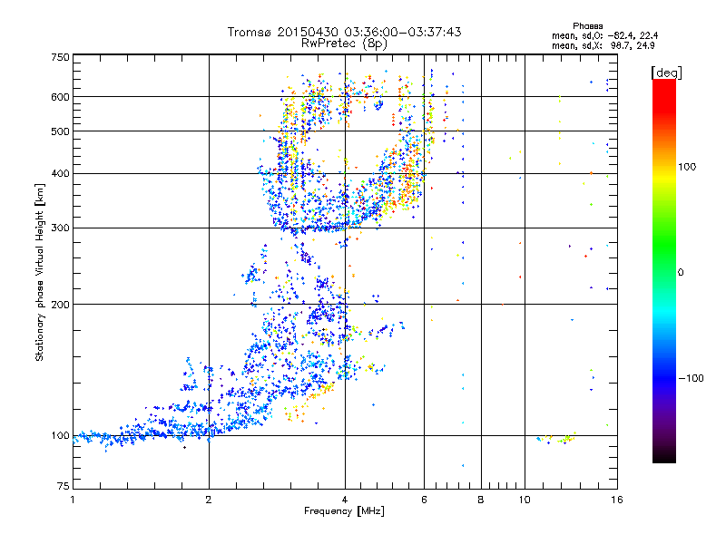Click colorbar tick label '100'

(687, 167)
